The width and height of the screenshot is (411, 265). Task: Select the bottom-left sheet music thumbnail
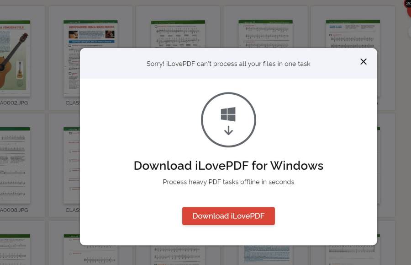pos(15,249)
